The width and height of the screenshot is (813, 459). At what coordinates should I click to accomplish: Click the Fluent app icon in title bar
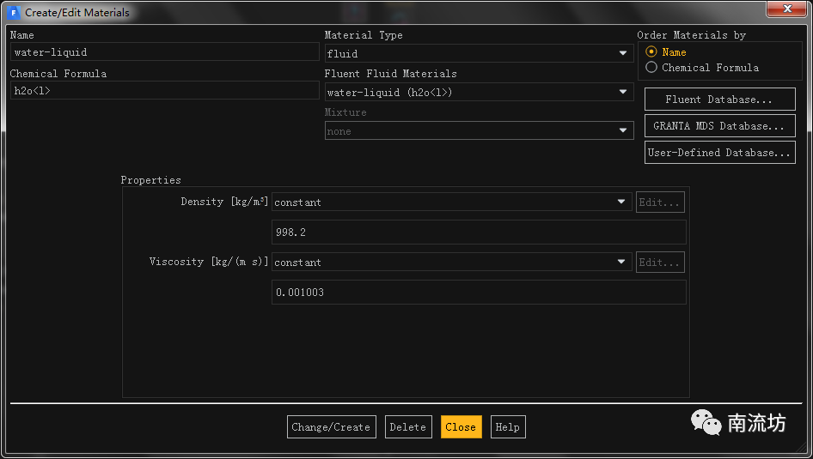point(13,12)
